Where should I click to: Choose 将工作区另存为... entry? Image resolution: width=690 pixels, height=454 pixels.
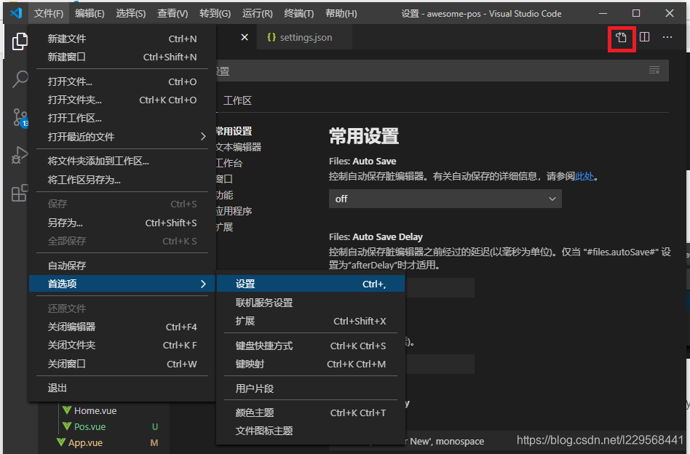point(122,180)
